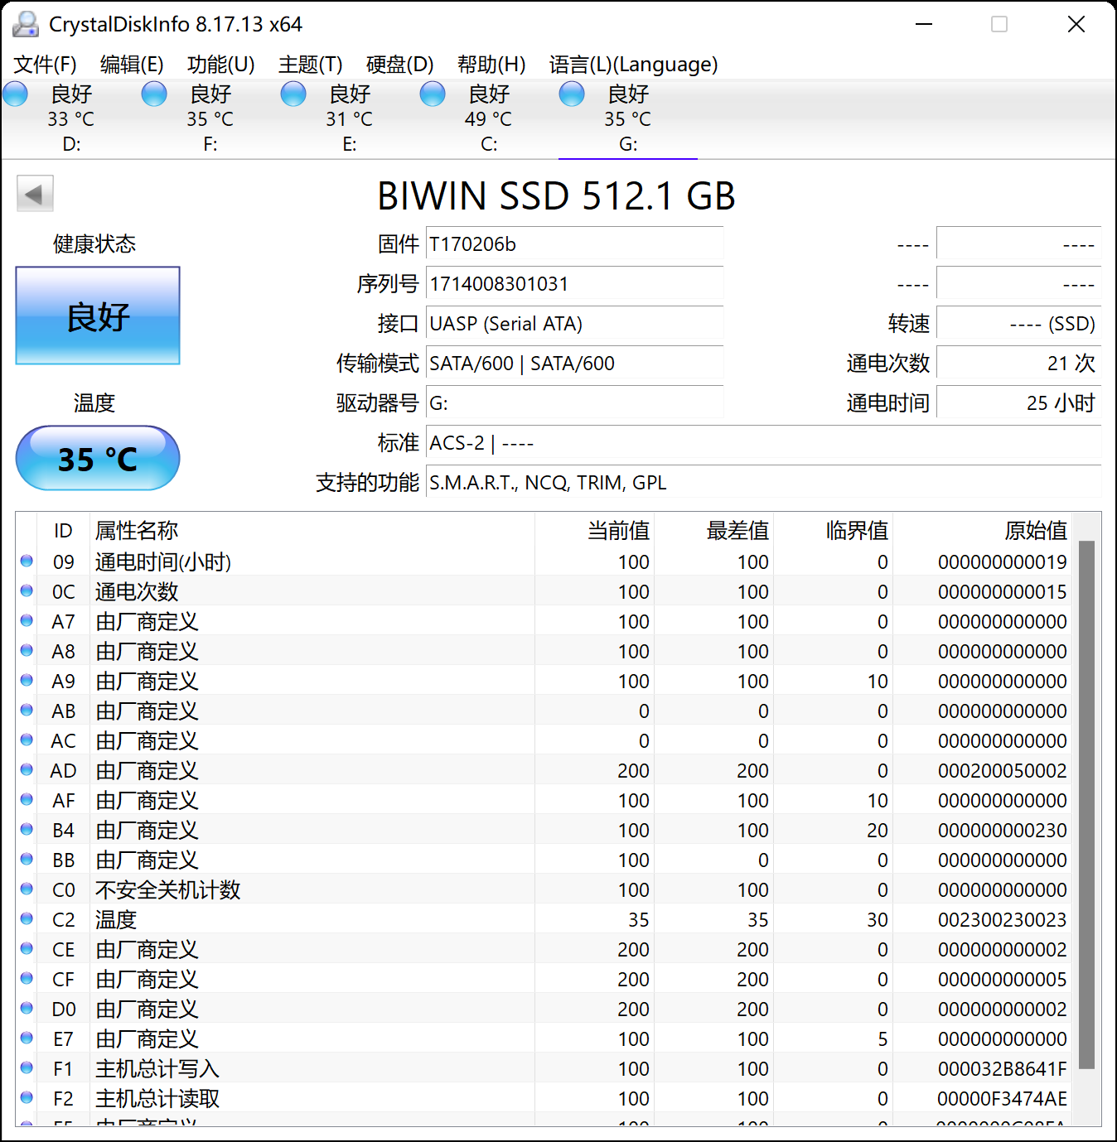1117x1142 pixels.
Task: Click status dot of attribute C2 温度
Action: [27, 918]
